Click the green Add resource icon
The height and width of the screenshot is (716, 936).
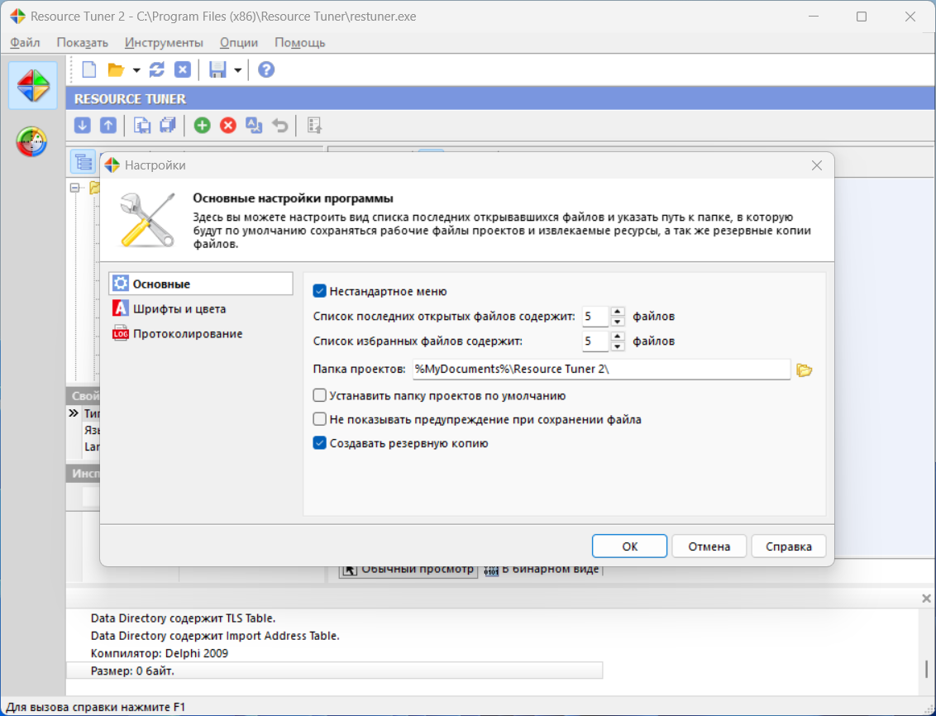point(203,126)
